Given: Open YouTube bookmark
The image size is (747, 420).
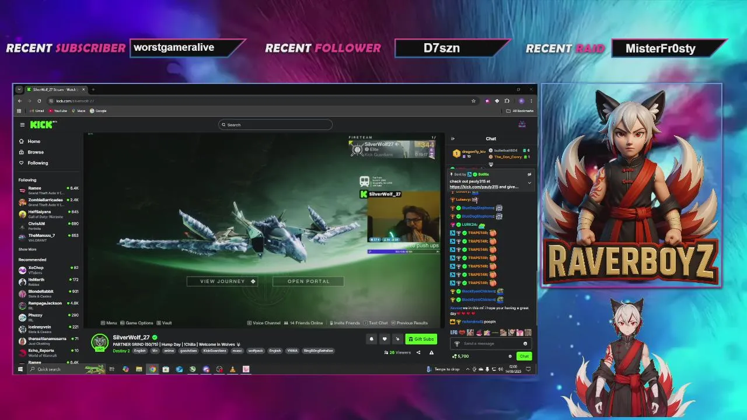Looking at the screenshot, I should (x=58, y=111).
